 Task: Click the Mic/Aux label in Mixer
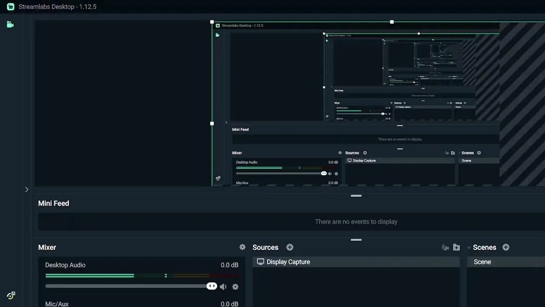57,304
